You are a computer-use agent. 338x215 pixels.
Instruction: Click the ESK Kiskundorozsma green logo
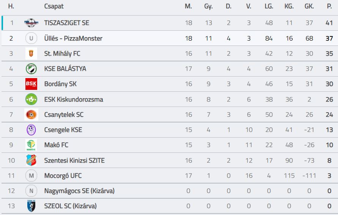[x=31, y=99]
